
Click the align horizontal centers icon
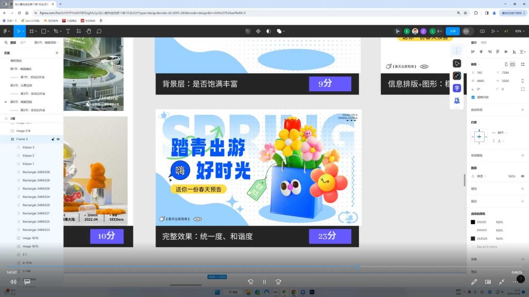point(481,51)
